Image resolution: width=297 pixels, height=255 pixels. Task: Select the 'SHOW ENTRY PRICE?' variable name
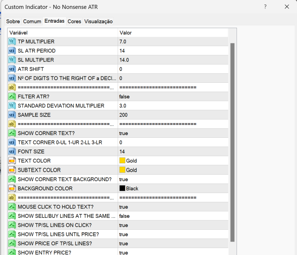44,252
